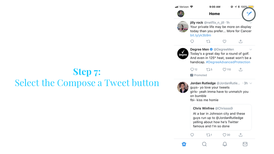Image resolution: width=274 pixels, height=154 pixels.
Task: Like the Degree Men tweet with 110 likes
Action: point(227,70)
